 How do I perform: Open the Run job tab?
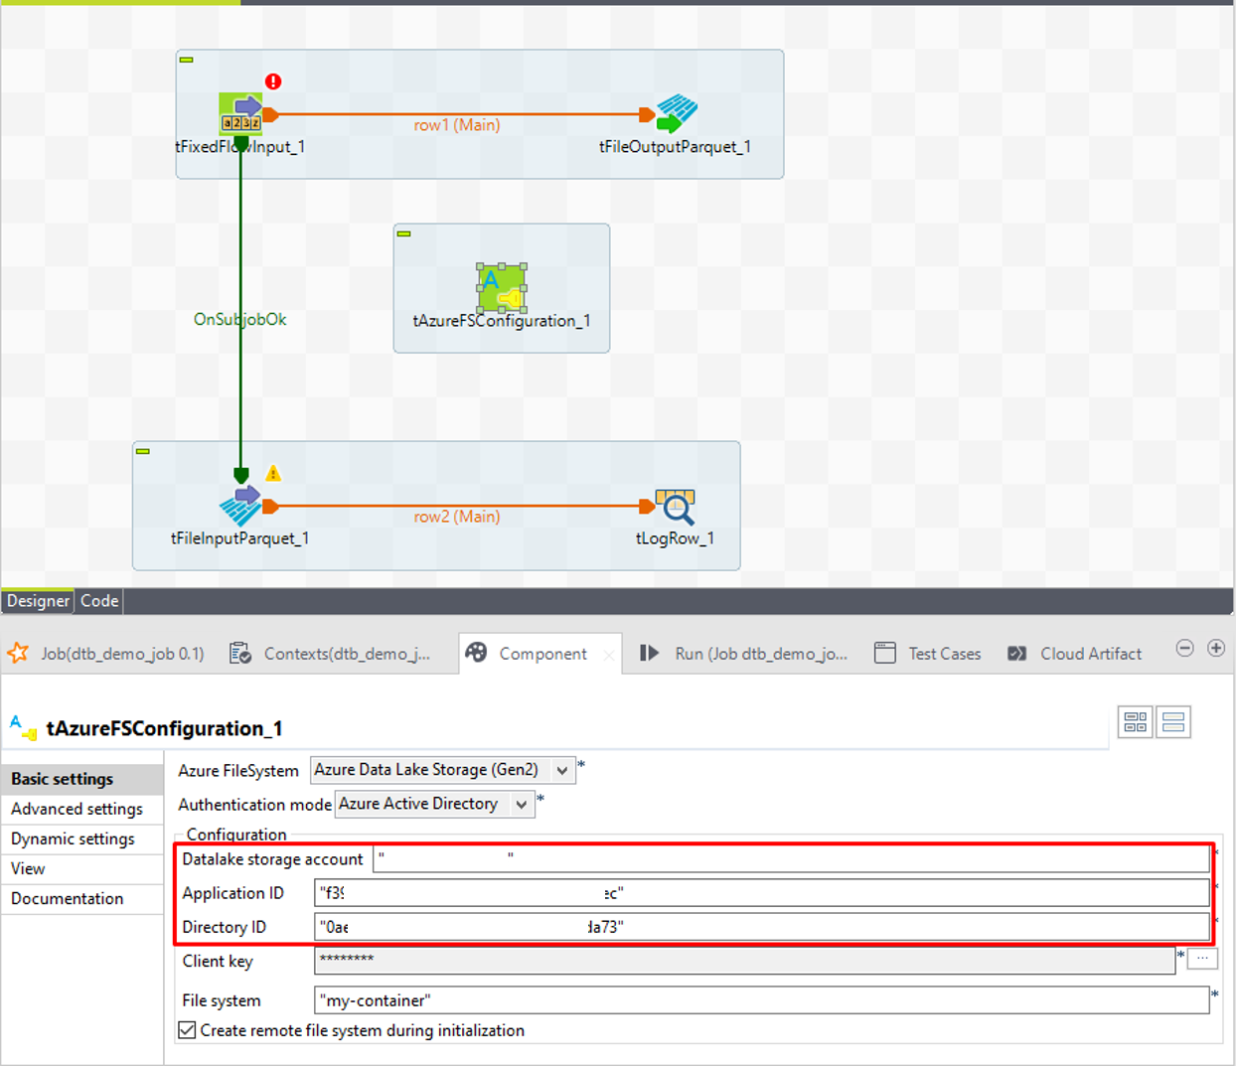tap(744, 653)
